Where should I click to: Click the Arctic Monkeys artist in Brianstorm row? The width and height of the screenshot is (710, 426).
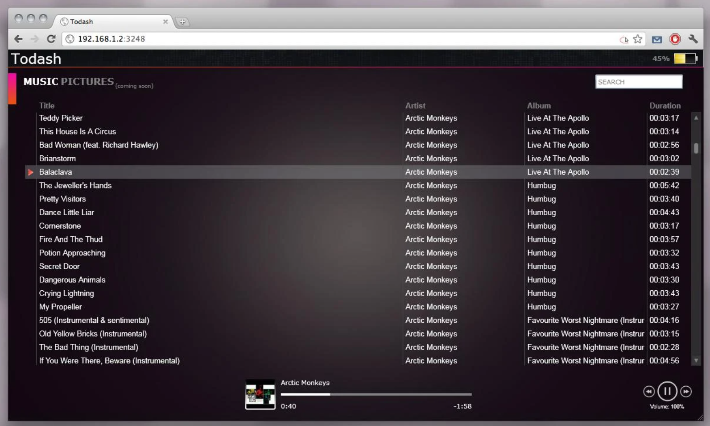click(431, 159)
